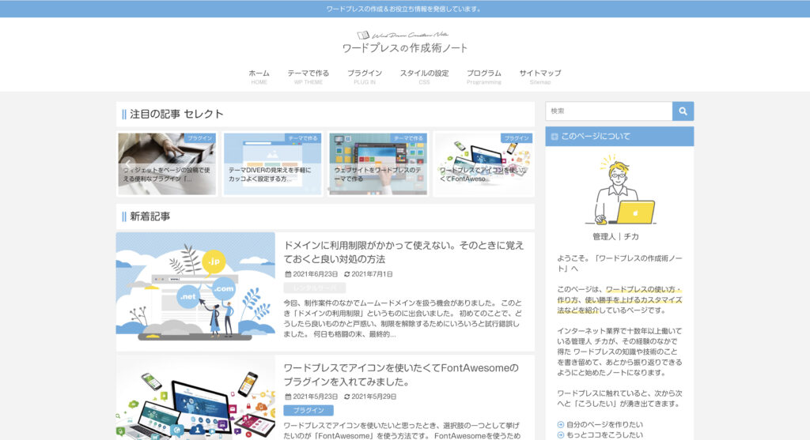
Task: Select スタイルの設定 in the navigation
Action: (424, 77)
